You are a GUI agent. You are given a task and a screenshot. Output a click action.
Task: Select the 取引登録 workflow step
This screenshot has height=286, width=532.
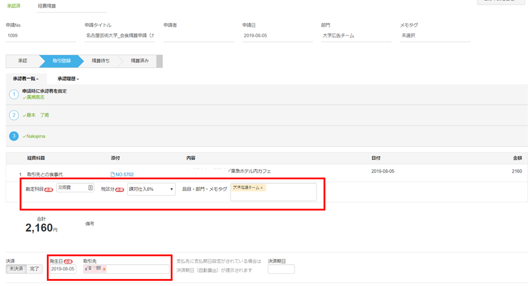[61, 61]
